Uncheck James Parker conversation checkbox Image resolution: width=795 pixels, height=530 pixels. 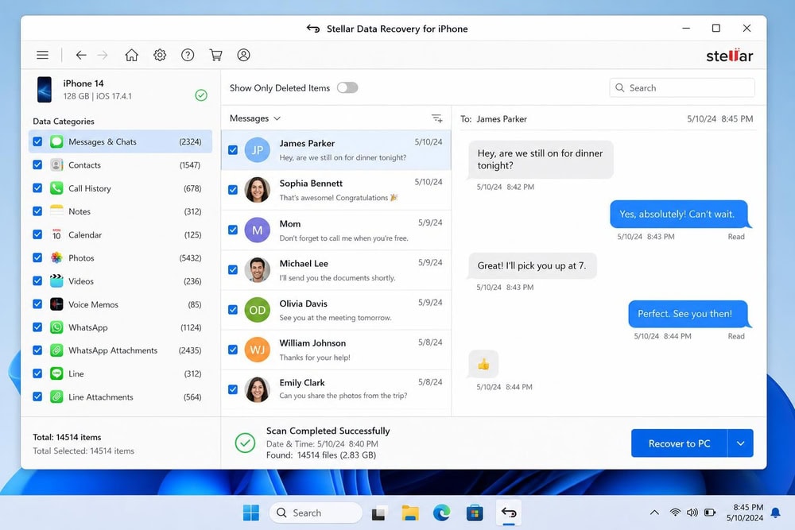click(233, 150)
